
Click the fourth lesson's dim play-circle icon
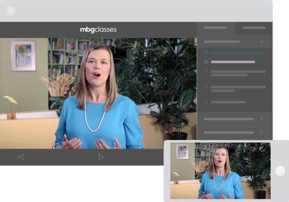[206, 87]
